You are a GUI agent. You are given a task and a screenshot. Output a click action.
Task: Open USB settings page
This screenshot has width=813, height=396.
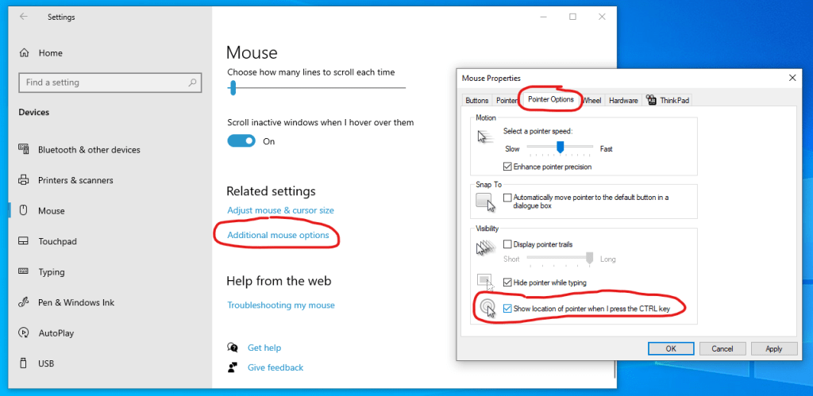pyautogui.click(x=46, y=363)
